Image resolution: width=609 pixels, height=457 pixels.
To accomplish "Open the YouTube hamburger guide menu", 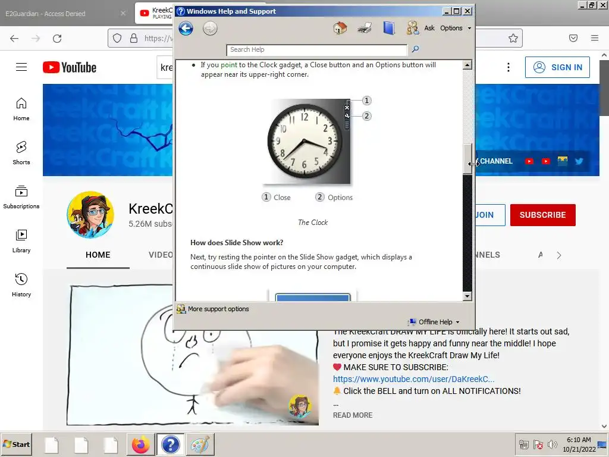I will [x=21, y=67].
